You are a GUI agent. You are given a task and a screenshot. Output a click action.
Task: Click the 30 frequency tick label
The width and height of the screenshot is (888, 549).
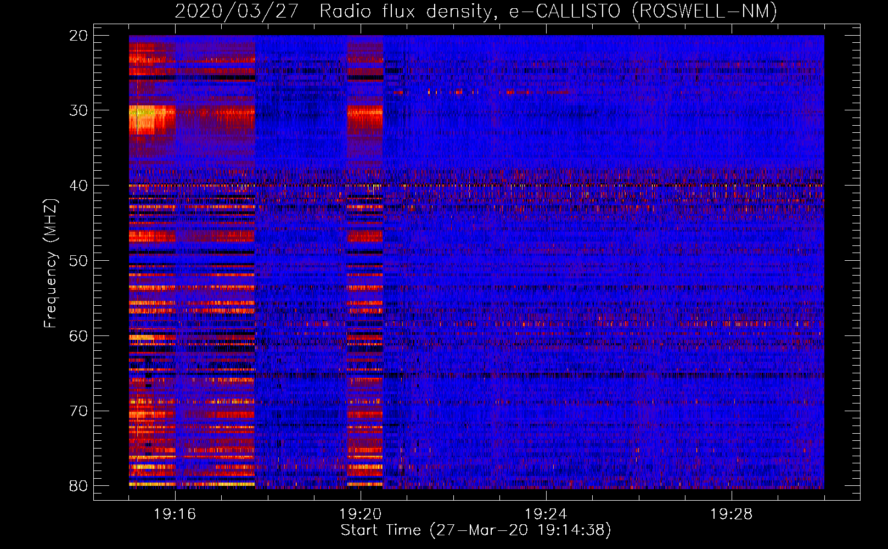(x=78, y=110)
